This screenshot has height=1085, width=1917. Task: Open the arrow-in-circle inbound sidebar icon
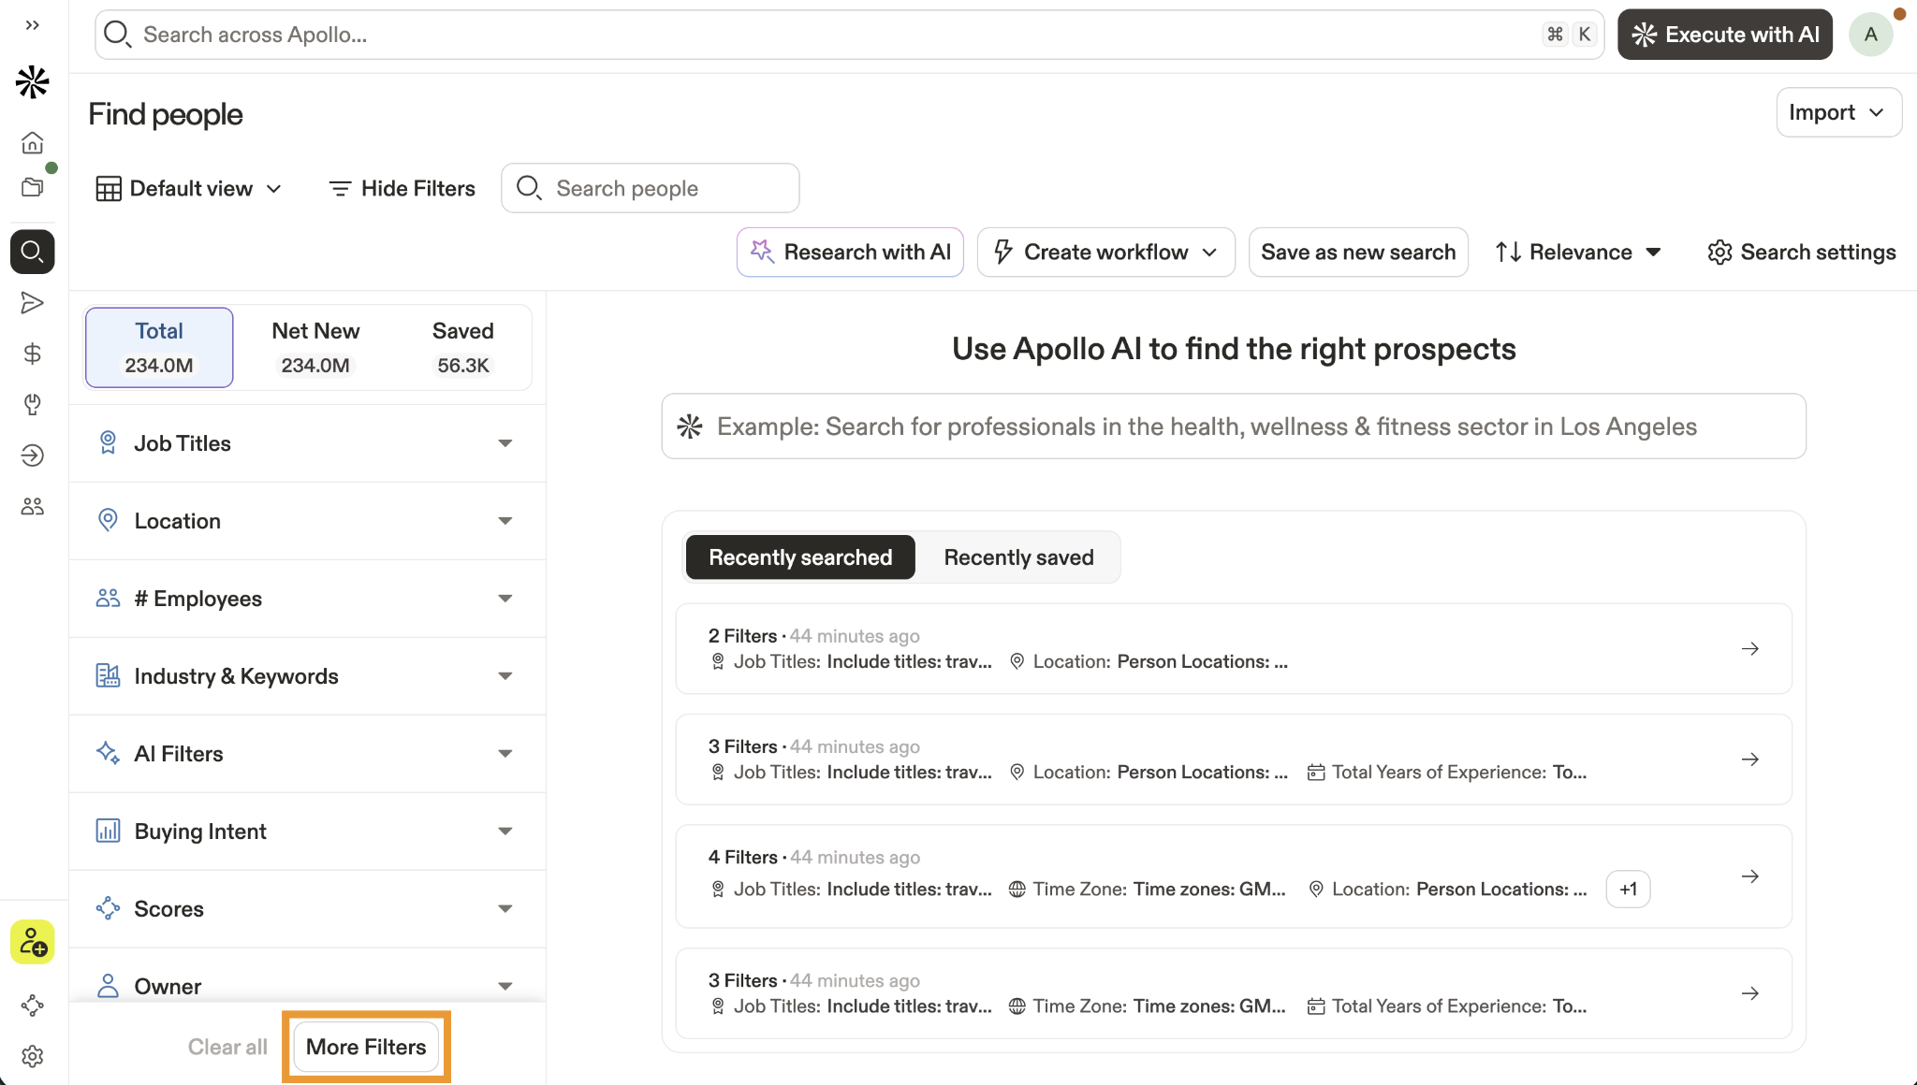(x=33, y=456)
